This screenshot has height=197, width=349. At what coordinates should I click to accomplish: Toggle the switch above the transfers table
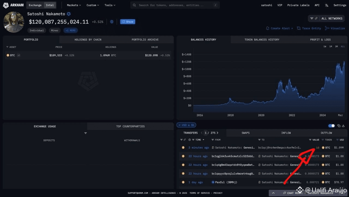tap(332, 126)
